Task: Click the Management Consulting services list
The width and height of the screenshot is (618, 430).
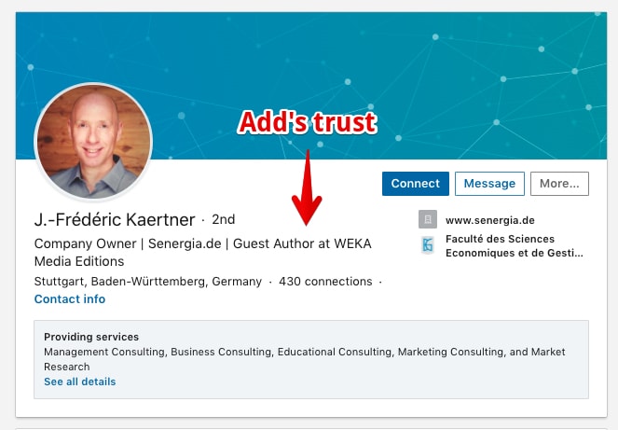Action: [304, 359]
